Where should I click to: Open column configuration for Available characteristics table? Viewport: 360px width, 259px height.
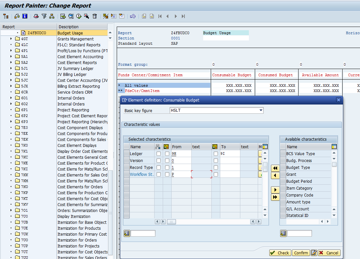pos(334,147)
